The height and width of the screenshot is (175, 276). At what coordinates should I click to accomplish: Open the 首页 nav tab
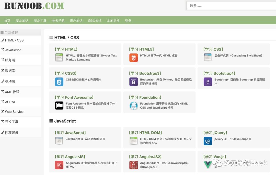pos(7,21)
